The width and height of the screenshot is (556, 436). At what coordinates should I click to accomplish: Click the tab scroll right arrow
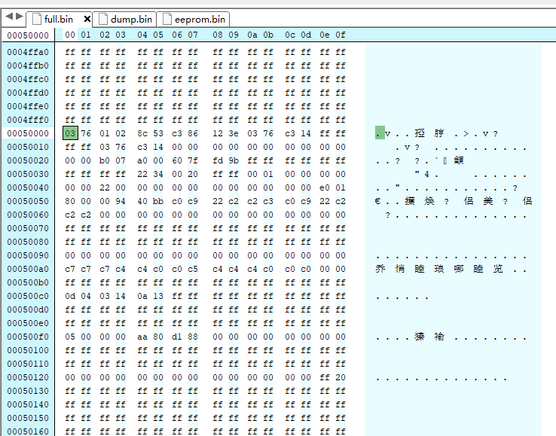(18, 17)
